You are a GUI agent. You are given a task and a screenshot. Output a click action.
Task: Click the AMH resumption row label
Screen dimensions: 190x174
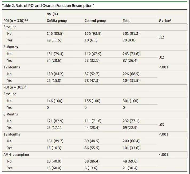16,154
